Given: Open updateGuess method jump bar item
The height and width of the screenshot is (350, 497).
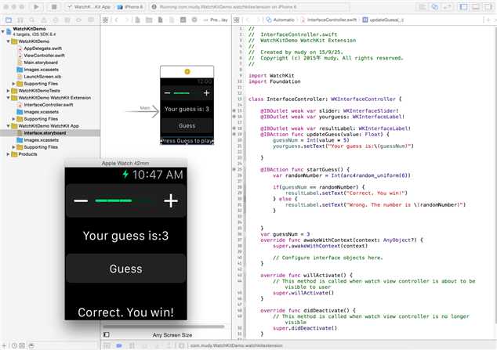Looking at the screenshot, I should coord(383,20).
